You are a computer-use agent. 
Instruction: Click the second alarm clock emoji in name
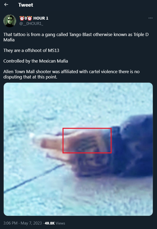(x=30, y=18)
